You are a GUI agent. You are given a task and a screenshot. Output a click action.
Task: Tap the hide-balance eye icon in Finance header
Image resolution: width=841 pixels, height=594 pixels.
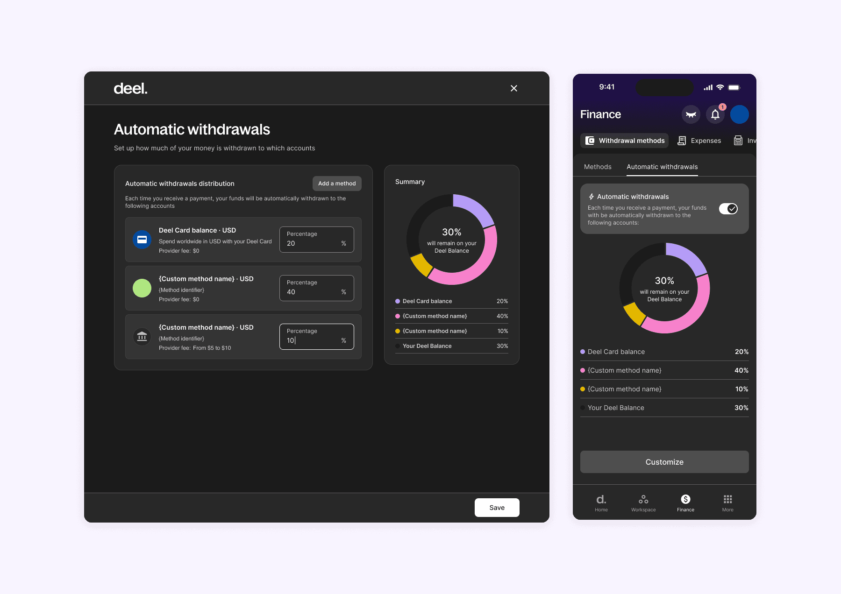(691, 114)
